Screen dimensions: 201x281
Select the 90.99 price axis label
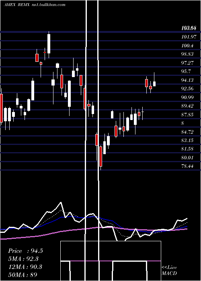(188, 97)
